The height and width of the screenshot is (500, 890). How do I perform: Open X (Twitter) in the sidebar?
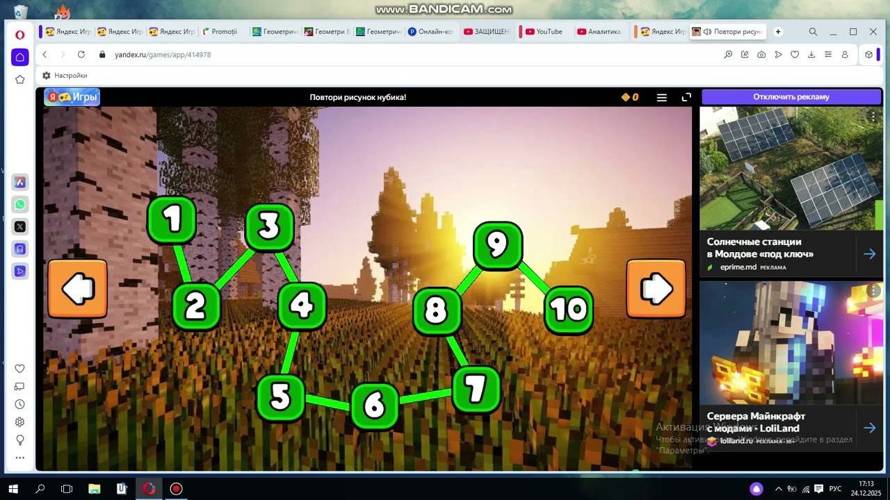click(20, 226)
